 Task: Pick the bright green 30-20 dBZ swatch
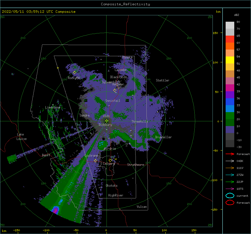(x=230, y=116)
